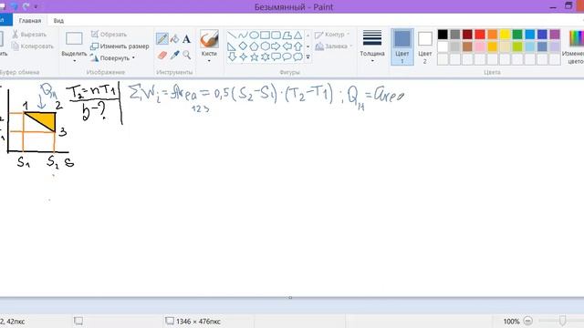This screenshot has width=584, height=328.
Task: Choose the Cloud callout shape
Action: pos(298,56)
